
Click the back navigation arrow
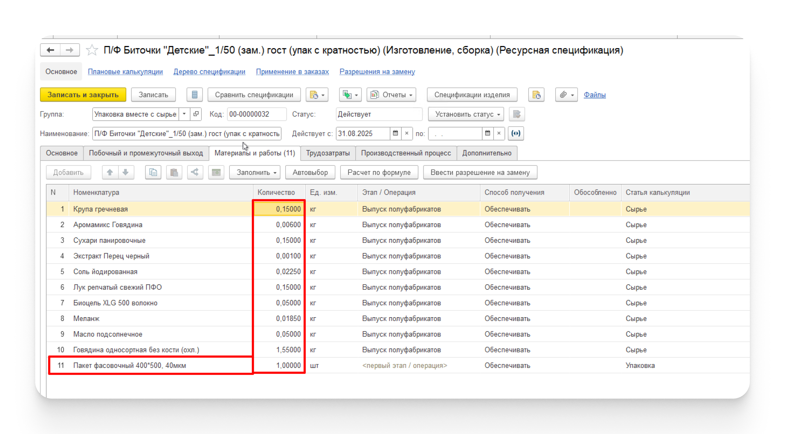tap(50, 50)
